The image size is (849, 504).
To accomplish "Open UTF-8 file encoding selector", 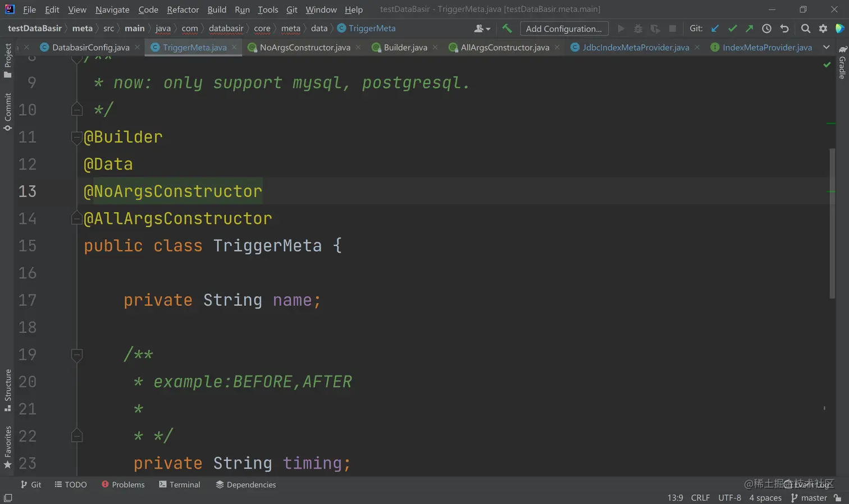I will pyautogui.click(x=729, y=498).
